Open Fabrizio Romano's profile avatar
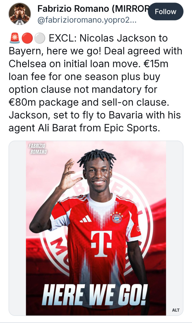The width and height of the screenshot is (192, 323). [x=20, y=14]
